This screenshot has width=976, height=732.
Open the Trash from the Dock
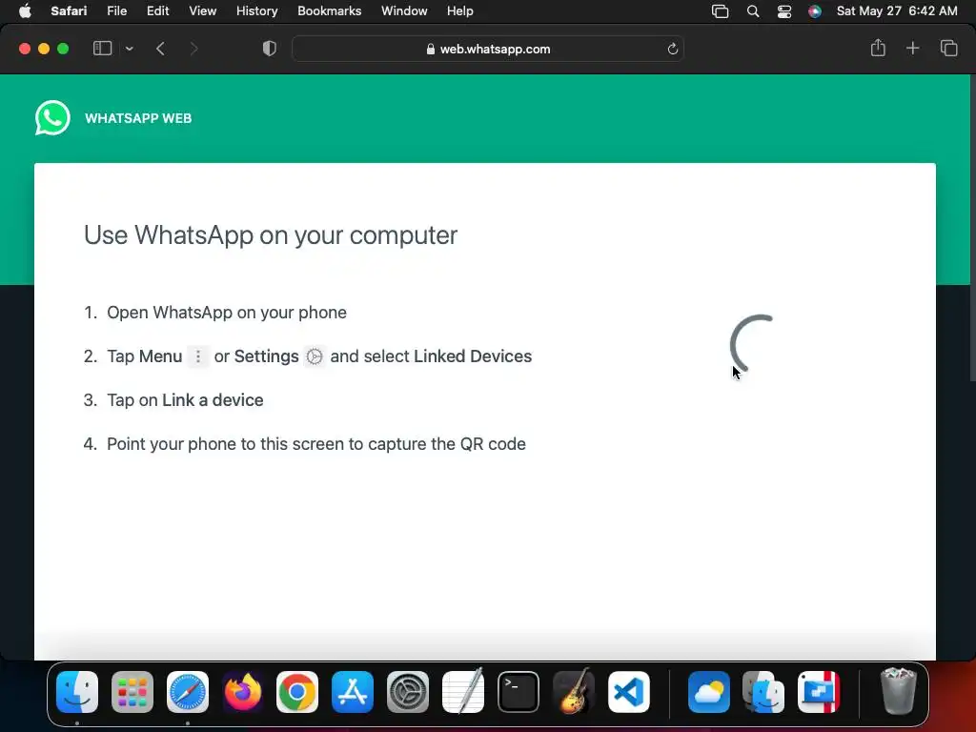[898, 690]
